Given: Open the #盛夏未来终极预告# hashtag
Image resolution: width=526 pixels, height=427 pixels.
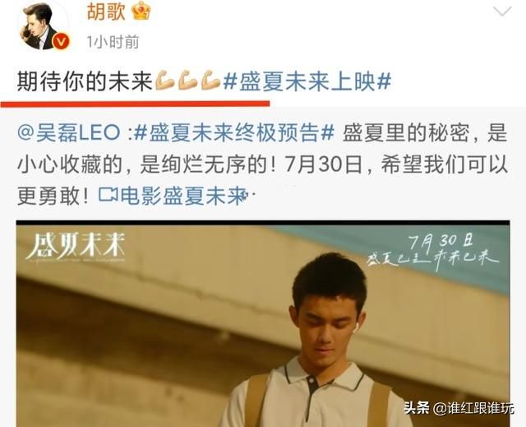Looking at the screenshot, I should 233,133.
